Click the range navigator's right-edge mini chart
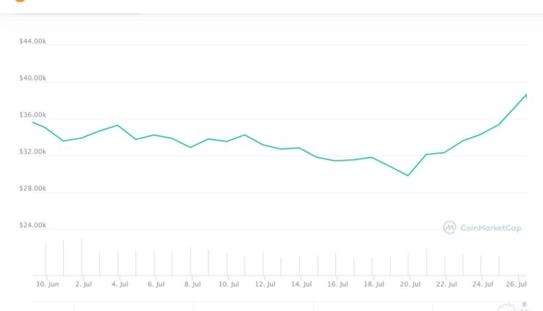Image resolution: width=543 pixels, height=311 pixels. (x=510, y=307)
